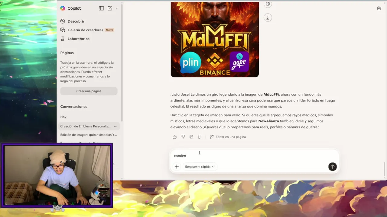Viewport: 387px width, 217px height.
Task: Expand the chevron next to compose icon
Action: (x=116, y=8)
